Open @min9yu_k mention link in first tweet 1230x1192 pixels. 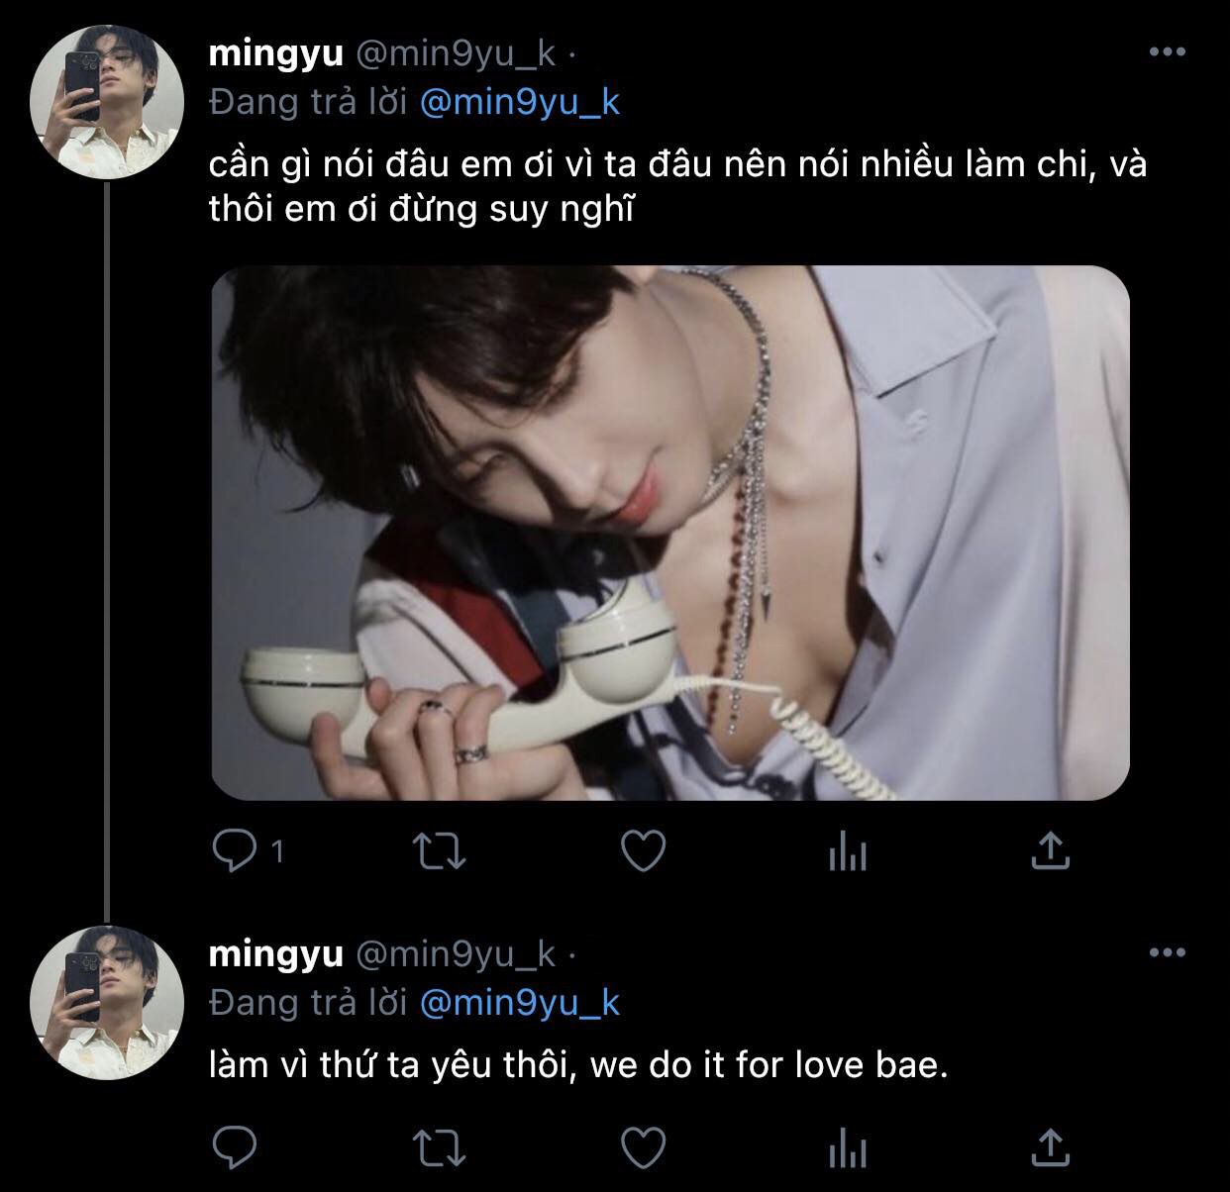[520, 103]
